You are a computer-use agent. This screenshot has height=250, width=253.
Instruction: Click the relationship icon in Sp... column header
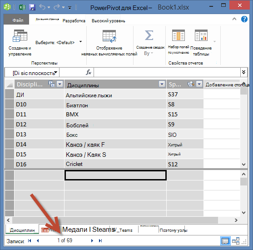click(x=191, y=84)
